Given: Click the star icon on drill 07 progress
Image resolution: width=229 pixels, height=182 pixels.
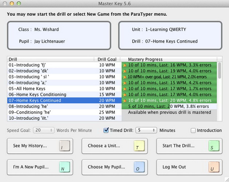Looking at the screenshot, I should (x=125, y=100).
